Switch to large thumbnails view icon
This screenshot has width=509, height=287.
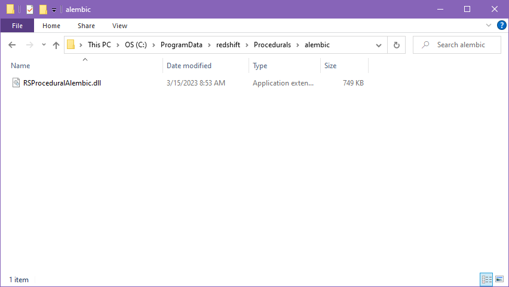[x=499, y=279]
